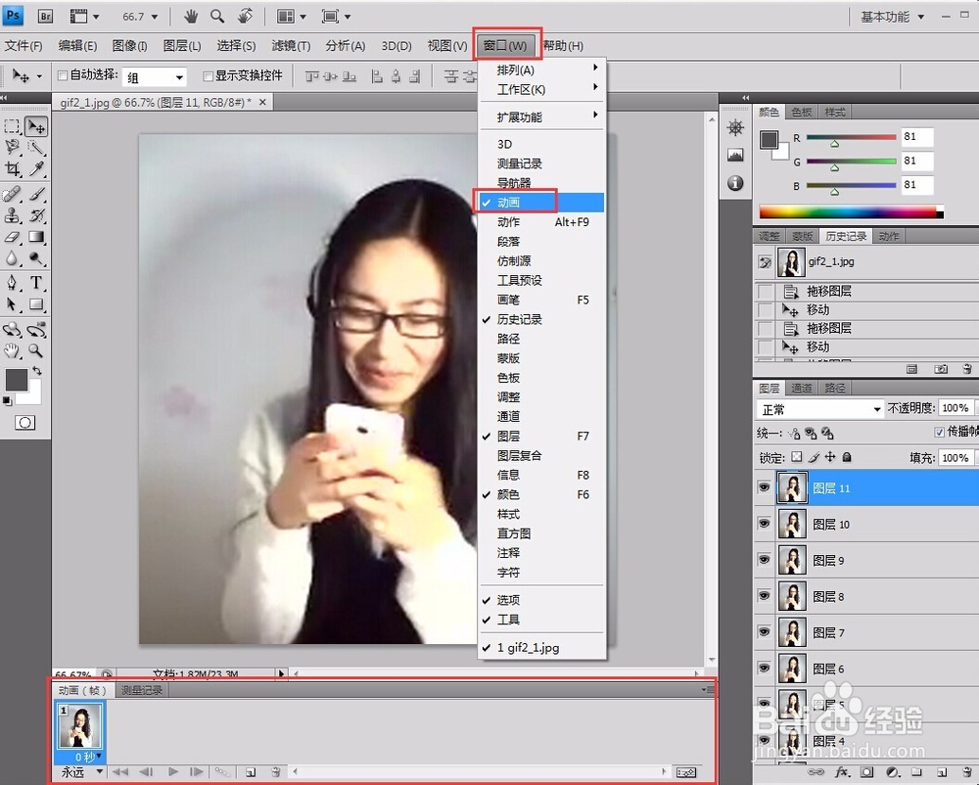Viewport: 979px width, 785px height.
Task: Toggle the 自动选择 checkbox
Action: tap(63, 75)
